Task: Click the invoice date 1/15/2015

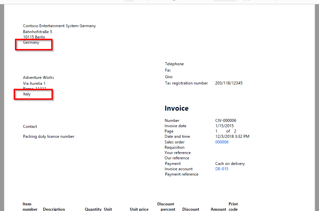Action: [224, 126]
